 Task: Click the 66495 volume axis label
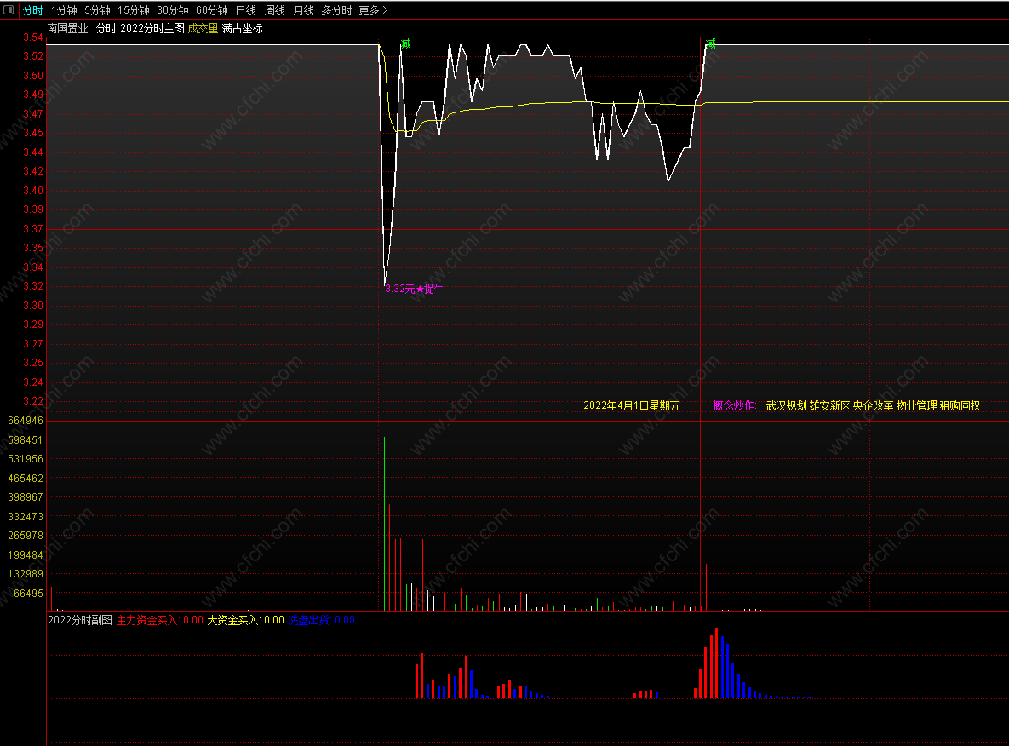click(x=28, y=594)
